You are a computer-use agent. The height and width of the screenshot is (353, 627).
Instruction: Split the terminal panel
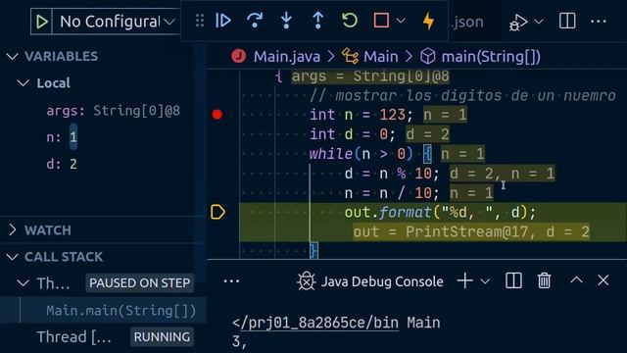click(513, 281)
